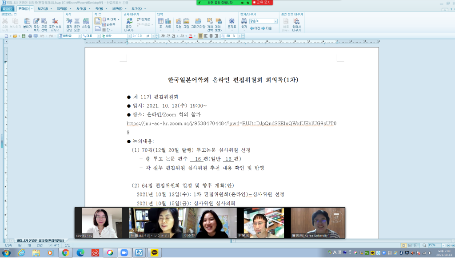Click Select All (모두 선택) icon
This screenshot has height=271, width=455.
coord(44,24)
